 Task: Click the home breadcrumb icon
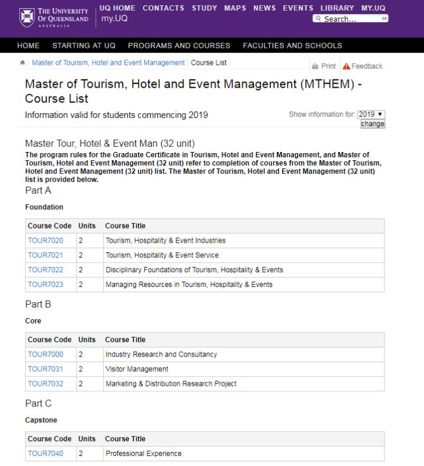(22, 62)
